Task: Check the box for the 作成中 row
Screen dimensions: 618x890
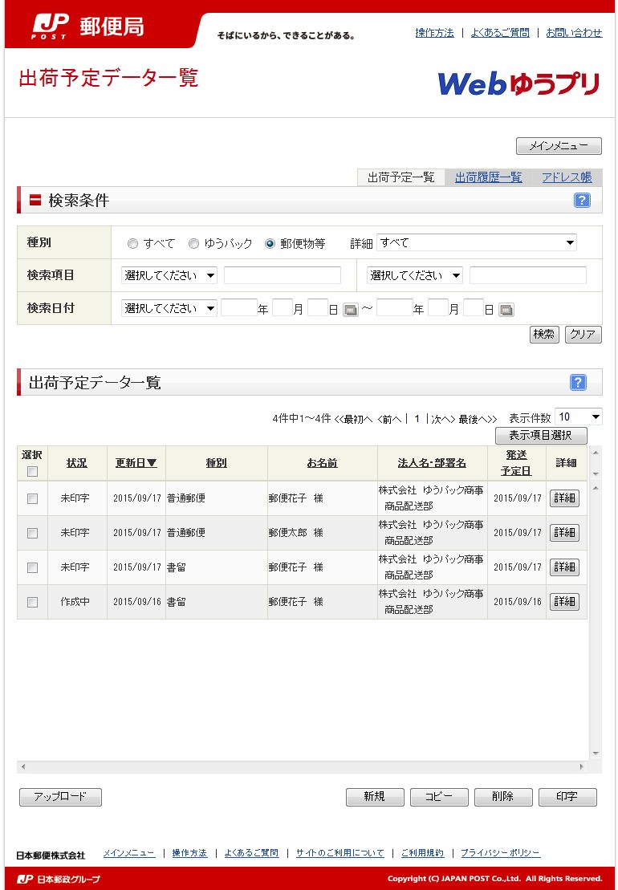Action: coord(32,602)
